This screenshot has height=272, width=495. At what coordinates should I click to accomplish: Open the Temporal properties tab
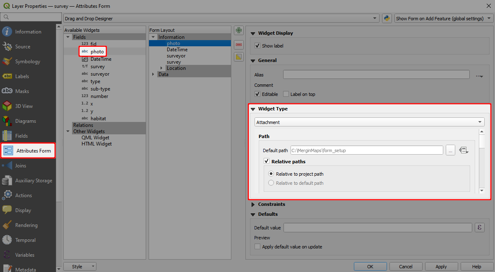pos(25,240)
